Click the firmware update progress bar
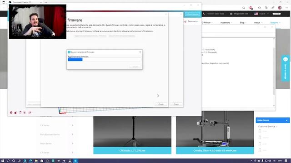Viewport: 291px width, 163px height. (104, 59)
